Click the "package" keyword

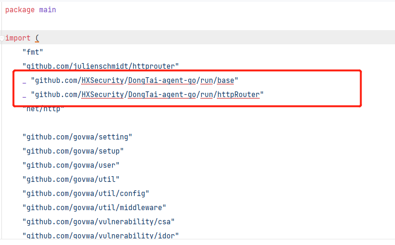pos(20,10)
